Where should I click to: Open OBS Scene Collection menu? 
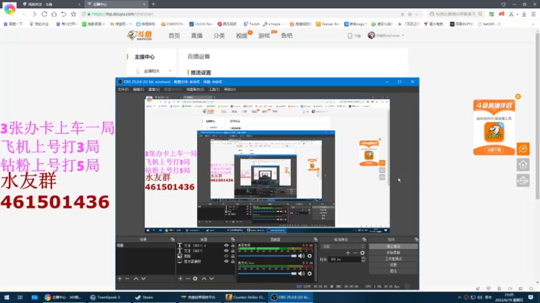pos(195,90)
